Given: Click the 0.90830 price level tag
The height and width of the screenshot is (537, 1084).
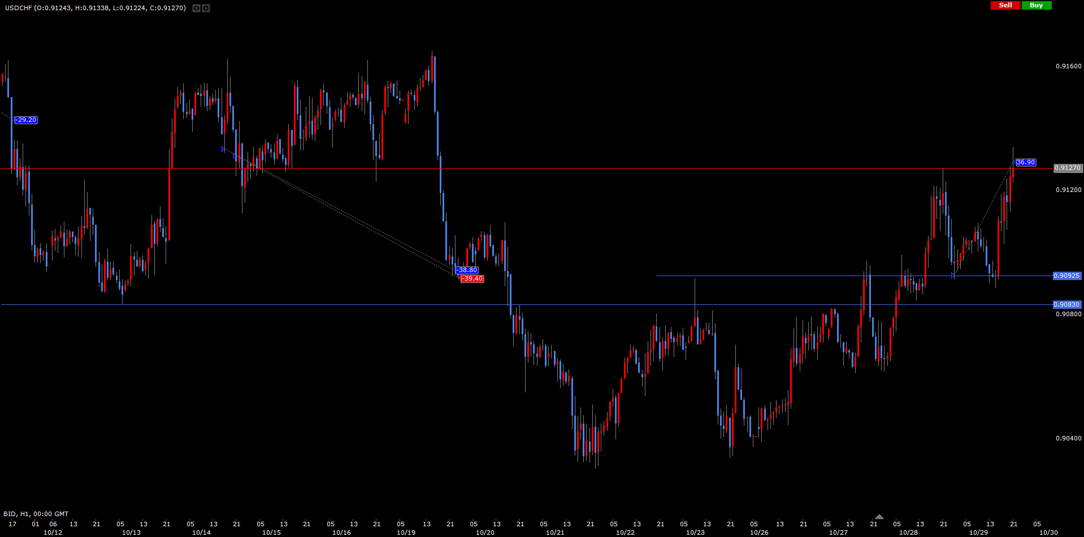Looking at the screenshot, I should pyautogui.click(x=1066, y=304).
